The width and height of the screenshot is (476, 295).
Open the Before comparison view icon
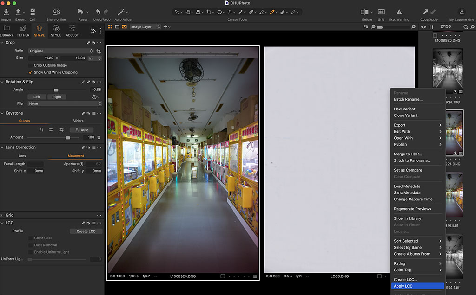(x=365, y=13)
